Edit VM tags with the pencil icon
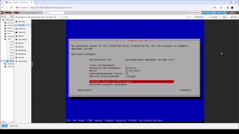239x134 pixels. click(x=66, y=17)
